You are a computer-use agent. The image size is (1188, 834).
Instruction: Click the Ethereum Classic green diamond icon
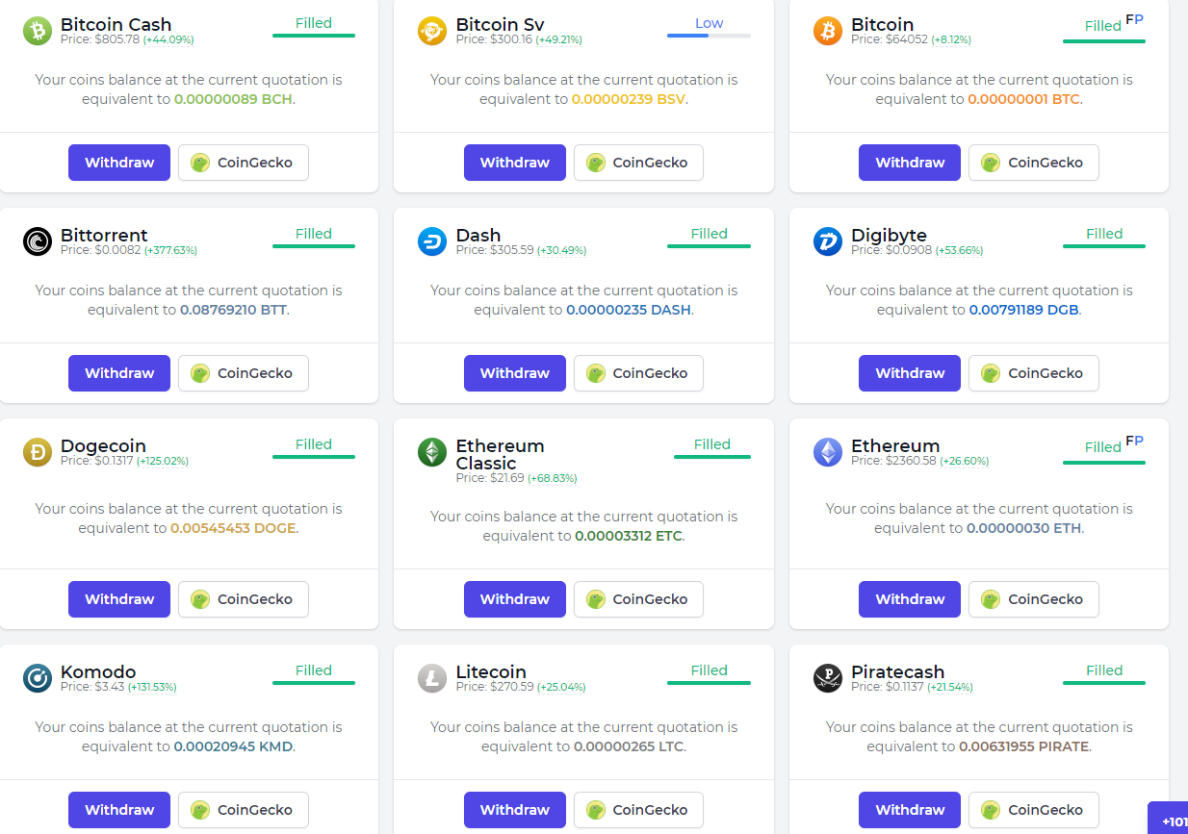click(x=432, y=452)
